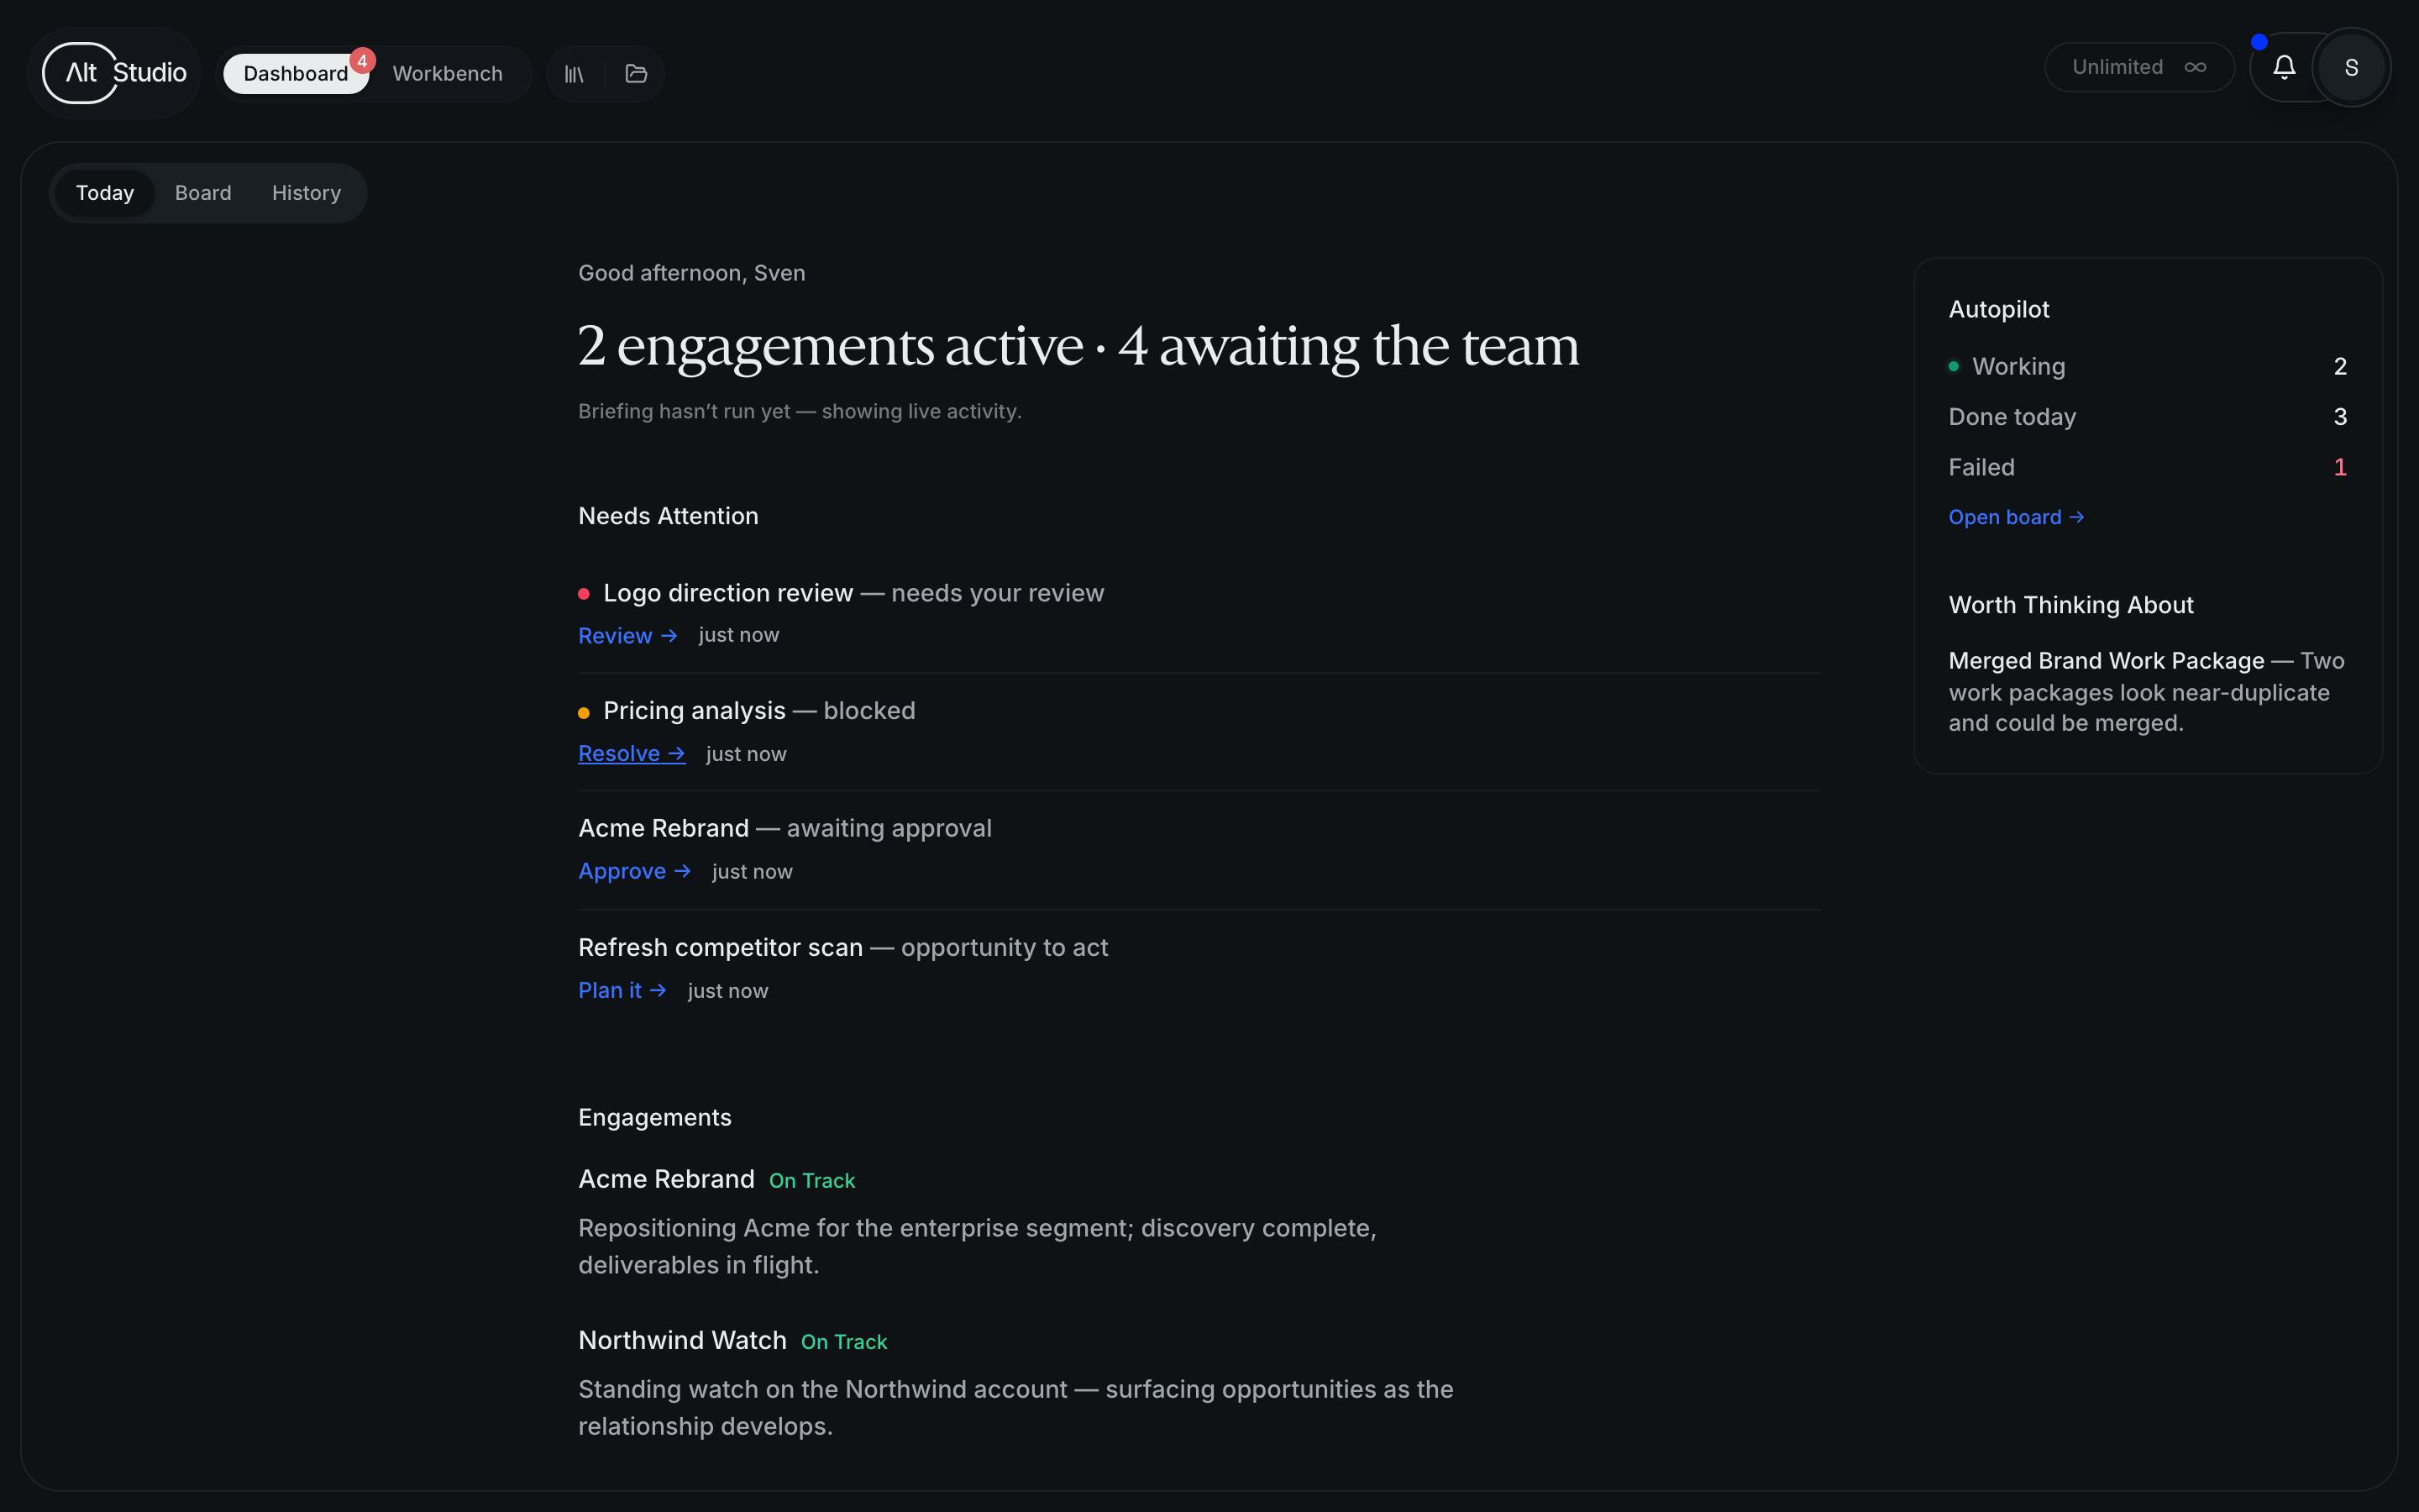
Task: Open the Northwind Watch engagement title
Action: [x=683, y=1340]
